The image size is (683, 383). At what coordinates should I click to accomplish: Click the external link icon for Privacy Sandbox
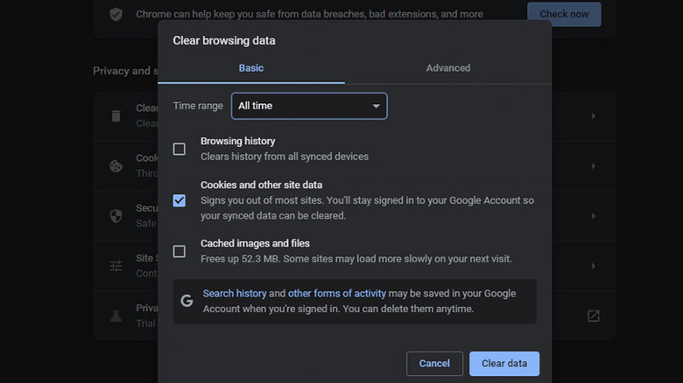pos(593,316)
